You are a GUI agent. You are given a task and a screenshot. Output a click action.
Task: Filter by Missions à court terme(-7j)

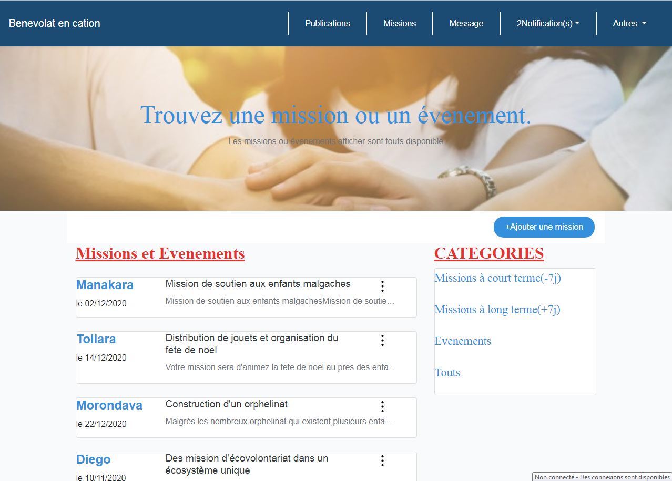point(497,278)
